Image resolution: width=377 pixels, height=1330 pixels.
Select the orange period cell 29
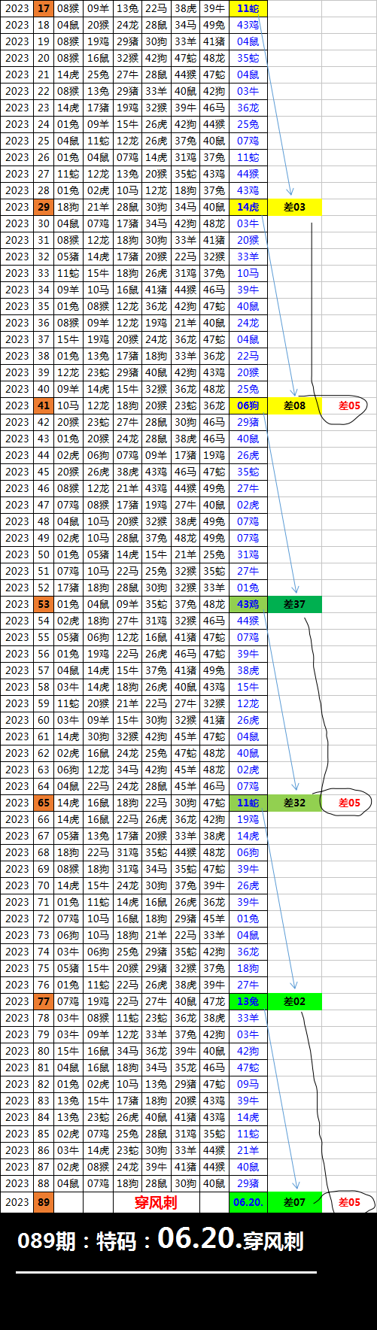pyautogui.click(x=44, y=207)
